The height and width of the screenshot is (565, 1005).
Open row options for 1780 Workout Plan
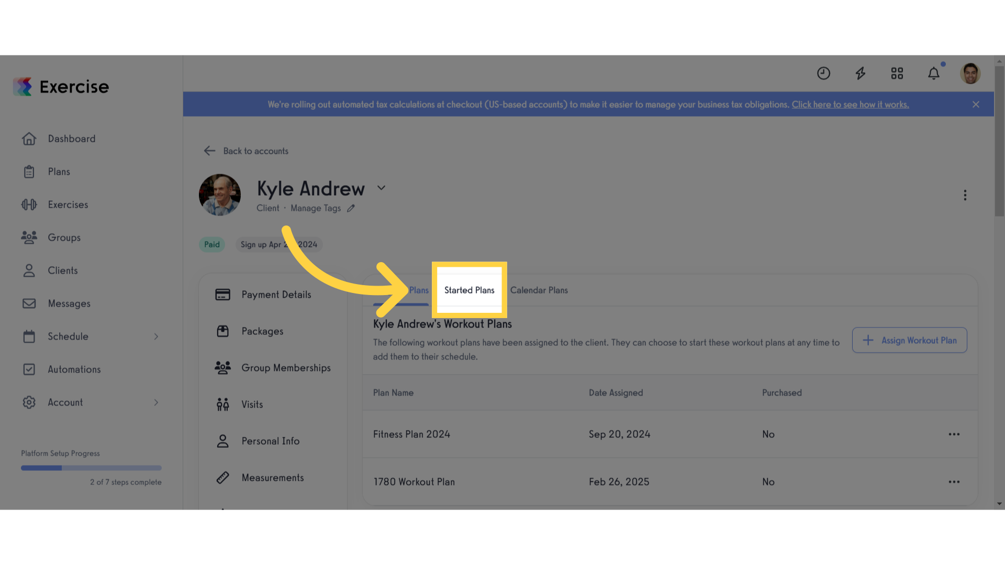954,482
